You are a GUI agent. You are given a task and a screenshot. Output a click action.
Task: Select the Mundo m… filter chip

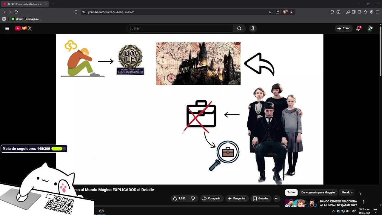(x=348, y=192)
